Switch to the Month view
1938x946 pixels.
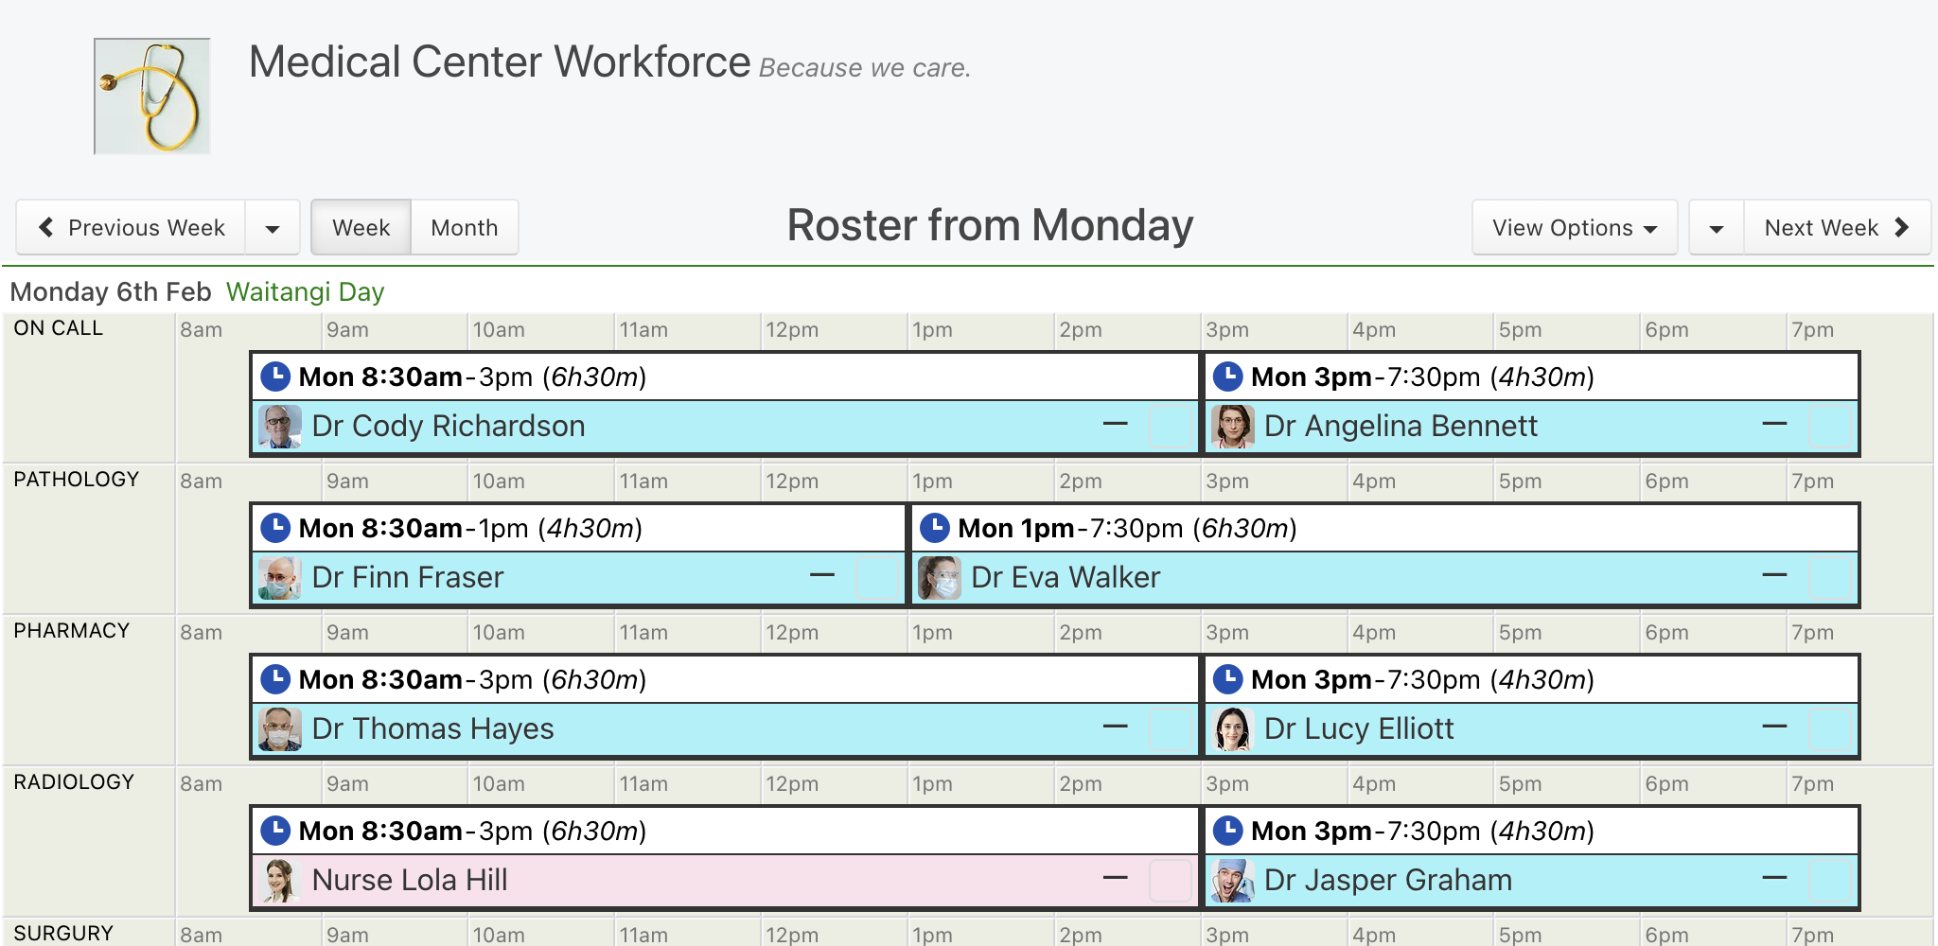[x=465, y=227]
